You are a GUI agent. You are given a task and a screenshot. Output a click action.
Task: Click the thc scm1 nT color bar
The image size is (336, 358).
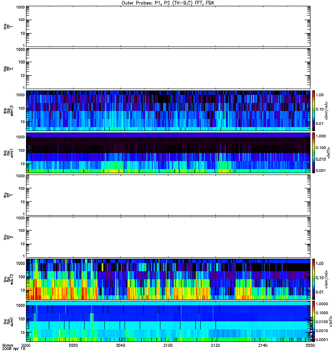pyautogui.click(x=314, y=321)
